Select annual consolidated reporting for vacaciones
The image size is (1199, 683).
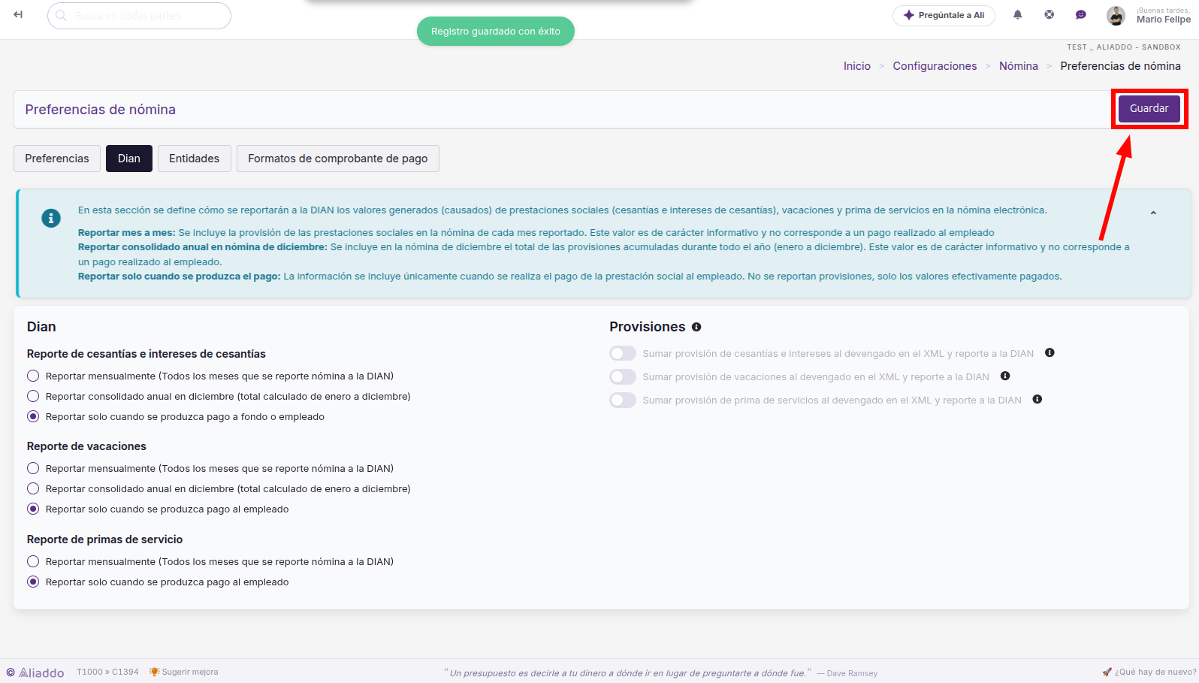(x=33, y=488)
